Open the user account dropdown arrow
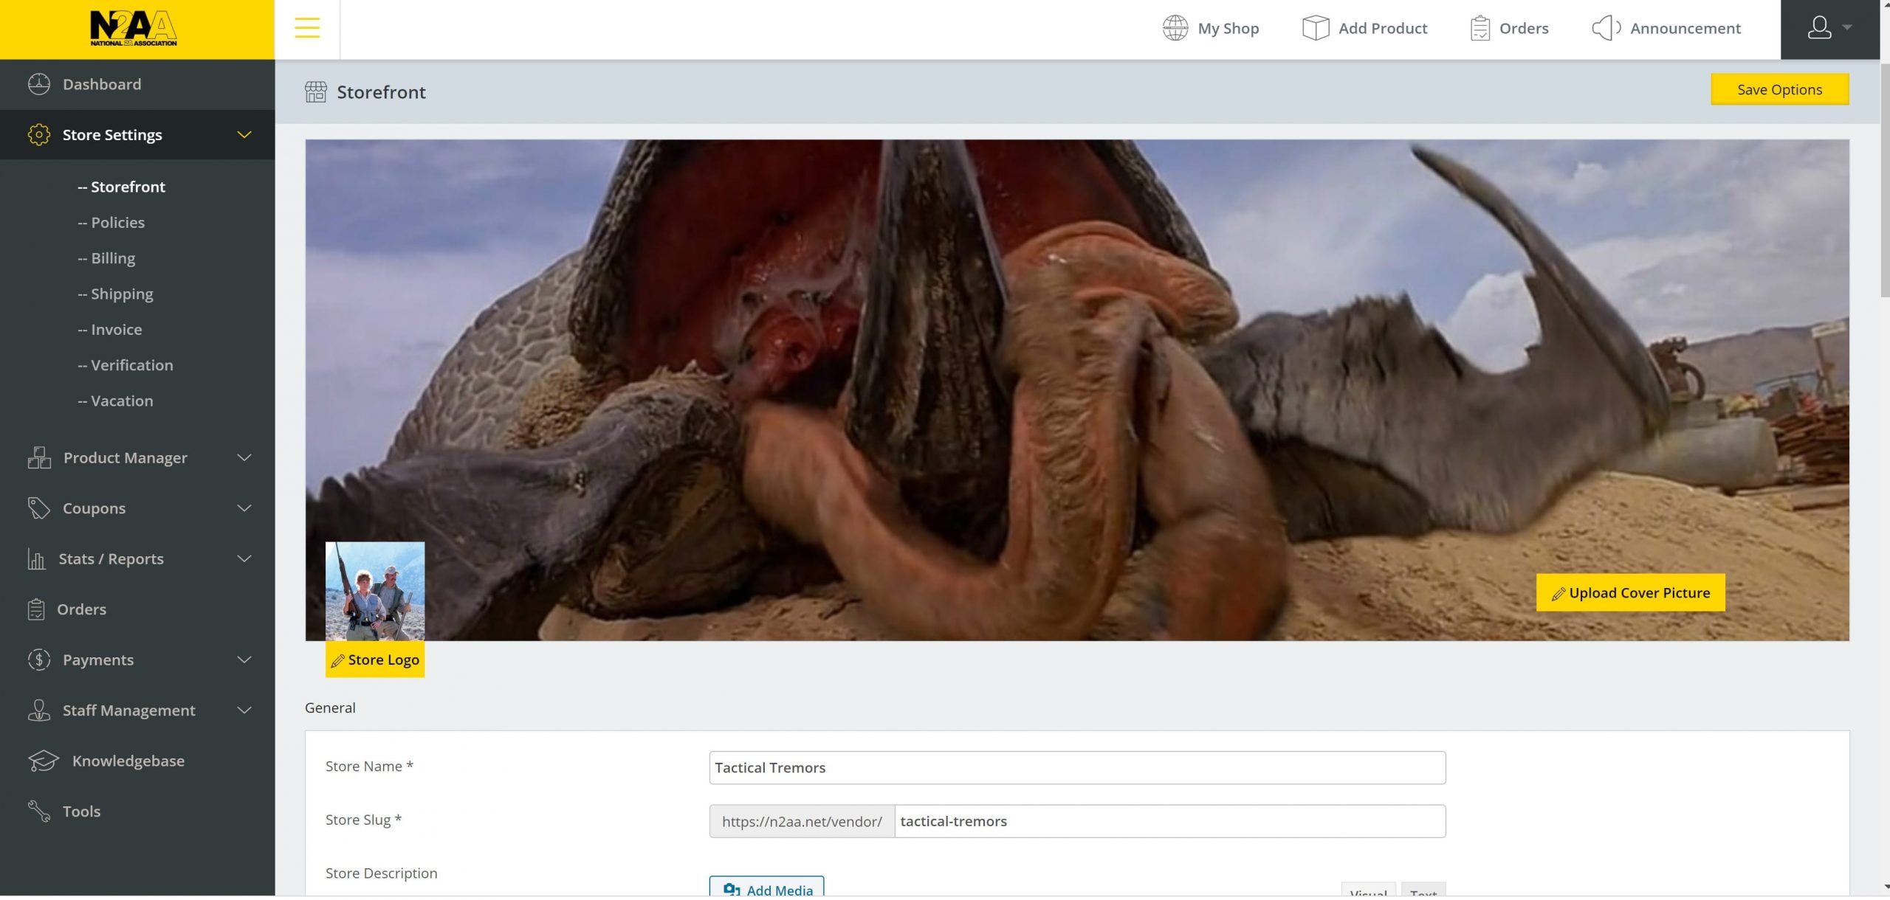Image resolution: width=1890 pixels, height=900 pixels. (x=1847, y=27)
